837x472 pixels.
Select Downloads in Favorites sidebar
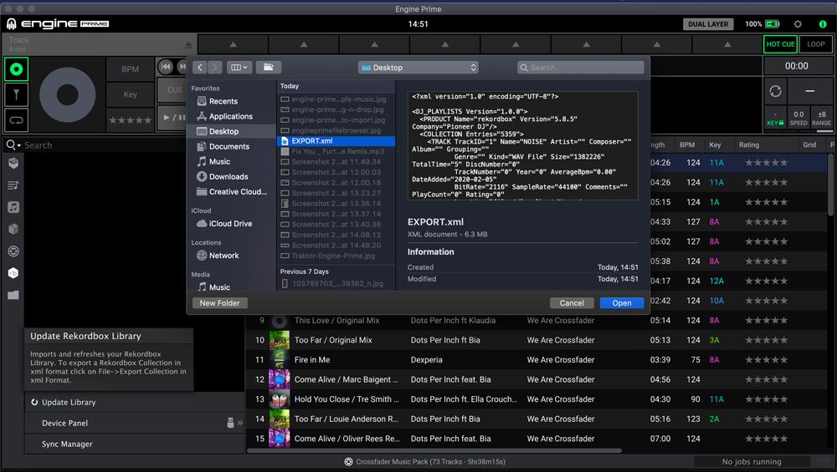(223, 176)
